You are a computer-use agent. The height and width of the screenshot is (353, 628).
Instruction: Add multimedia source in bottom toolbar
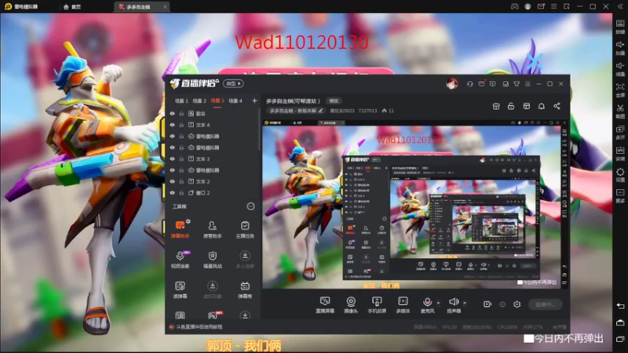(x=403, y=304)
